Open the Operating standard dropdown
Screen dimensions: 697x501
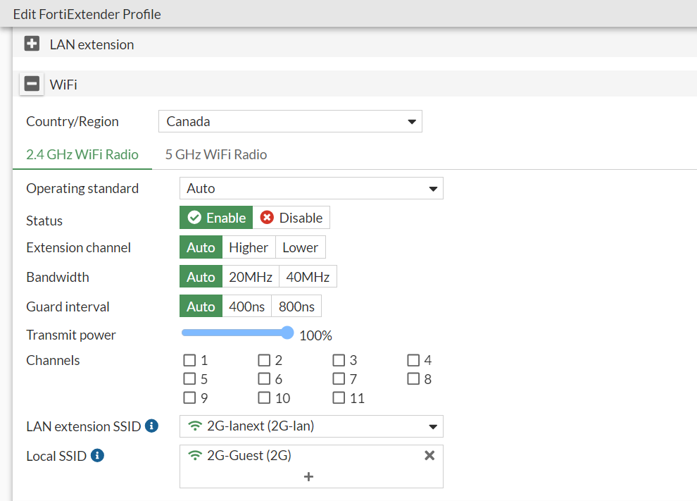[311, 188]
